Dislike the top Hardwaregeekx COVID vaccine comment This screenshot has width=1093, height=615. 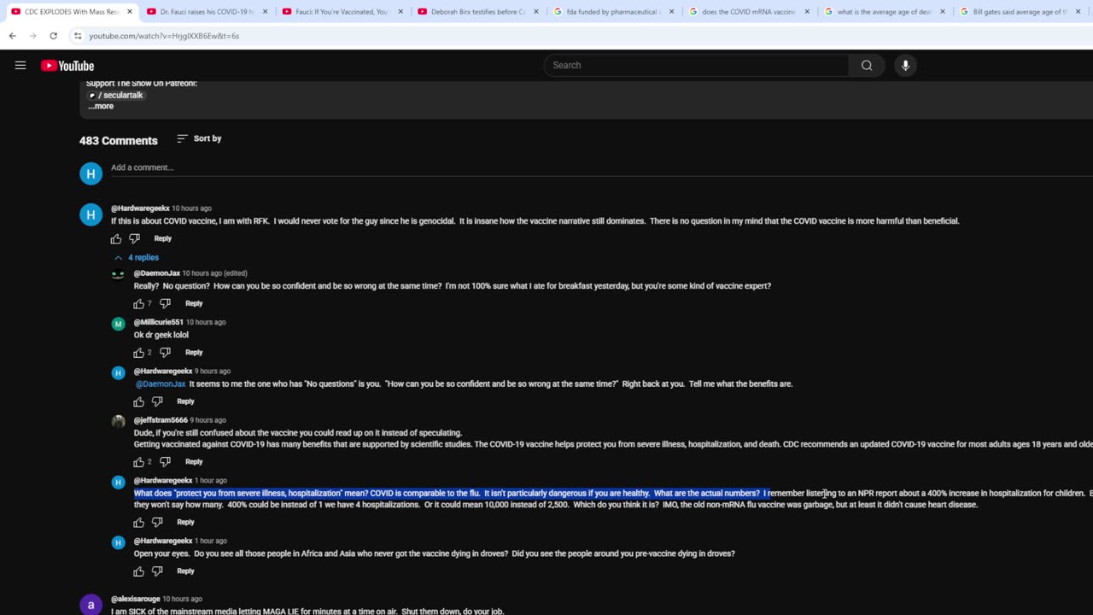(135, 239)
